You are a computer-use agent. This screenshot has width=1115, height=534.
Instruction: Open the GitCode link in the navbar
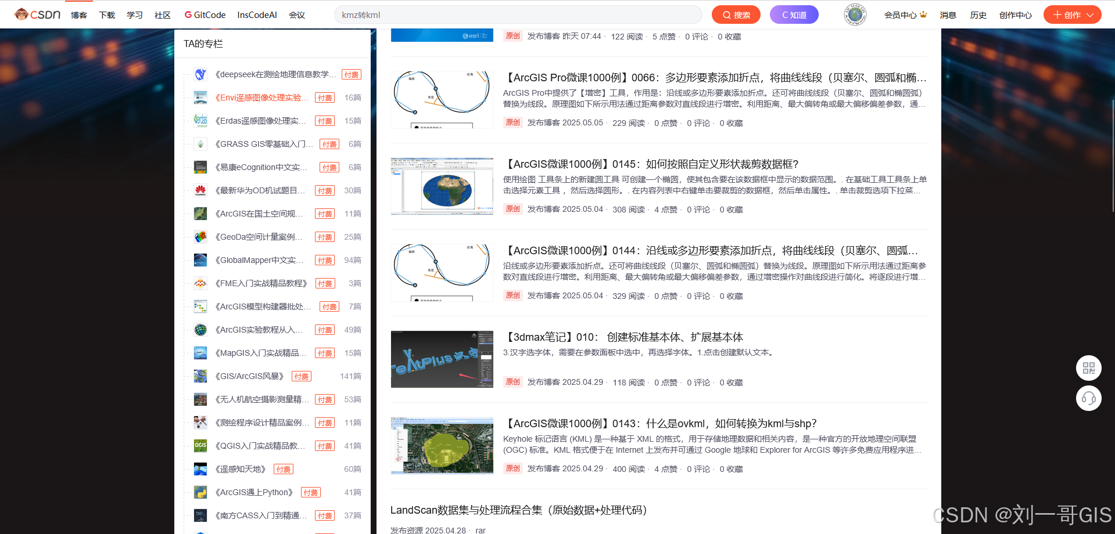pos(205,15)
